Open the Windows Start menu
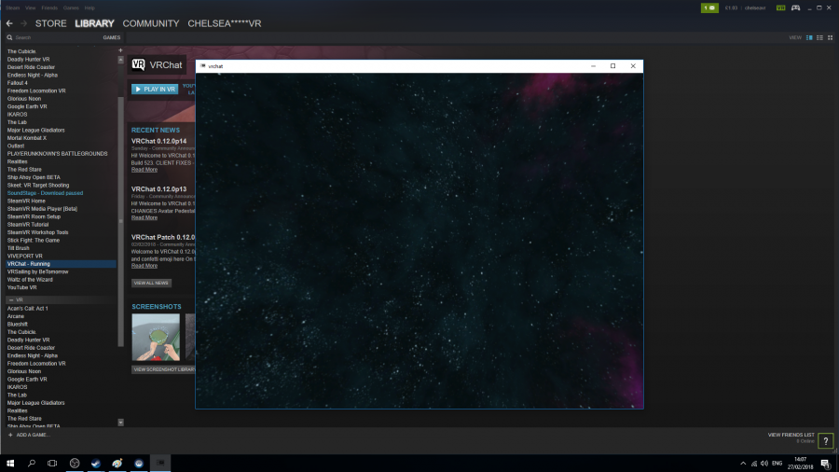The height and width of the screenshot is (472, 839). pyautogui.click(x=10, y=463)
